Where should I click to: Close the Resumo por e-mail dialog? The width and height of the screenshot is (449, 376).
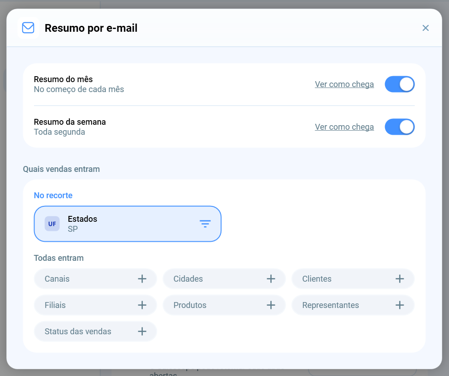coord(425,28)
